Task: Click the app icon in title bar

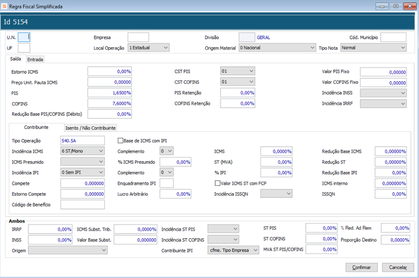Action: point(4,6)
